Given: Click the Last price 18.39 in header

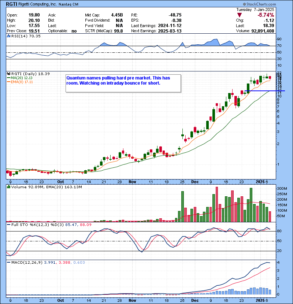Looking at the screenshot, I should [x=268, y=26].
